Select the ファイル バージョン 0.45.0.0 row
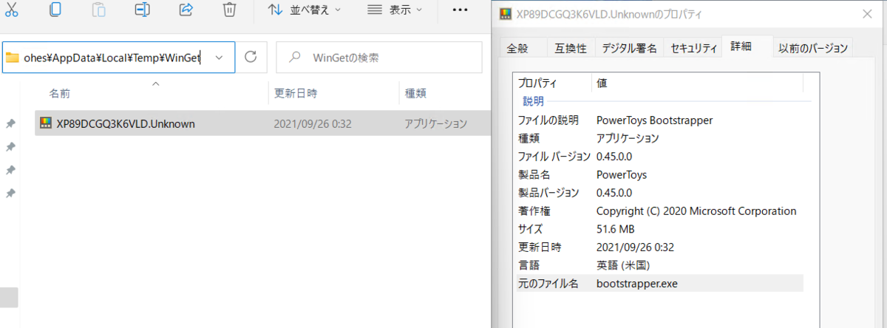 tap(659, 157)
